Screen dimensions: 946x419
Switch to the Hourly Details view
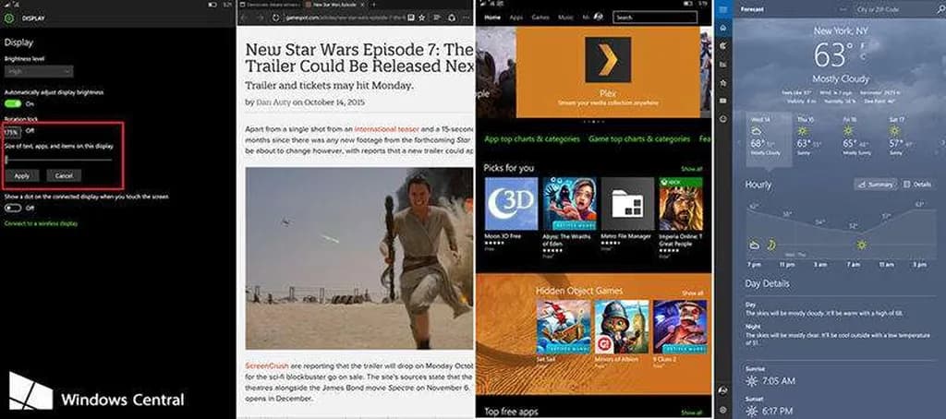pos(917,185)
